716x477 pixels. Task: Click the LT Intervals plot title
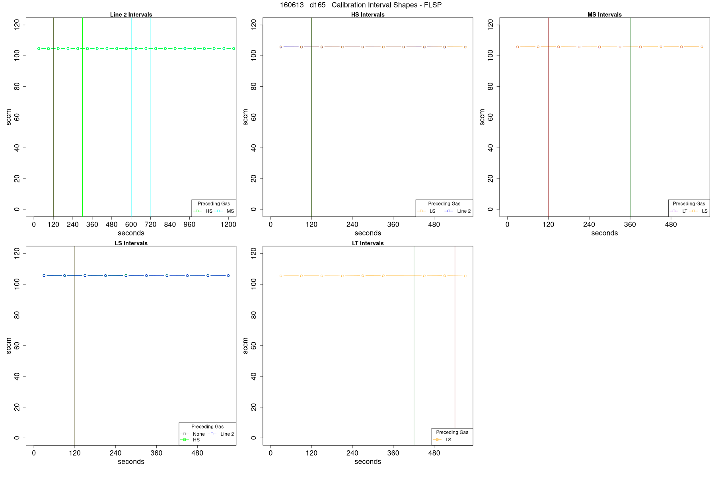[x=368, y=243]
